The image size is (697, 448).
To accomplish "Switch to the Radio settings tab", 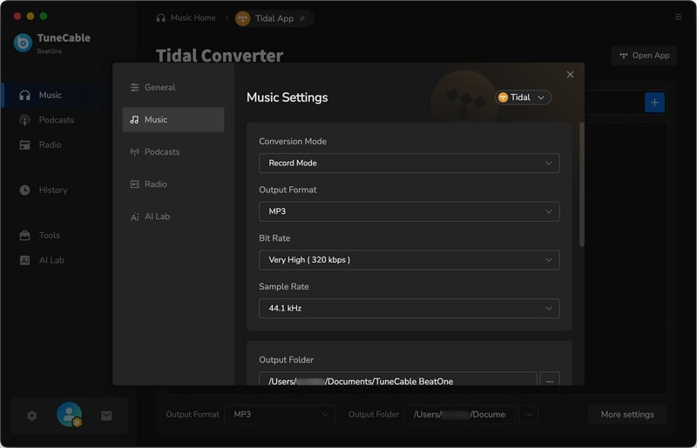I will click(x=173, y=184).
